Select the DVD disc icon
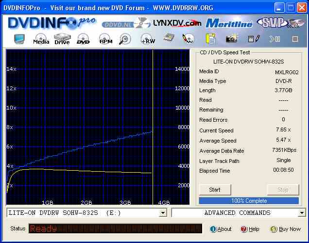309x243 pixels. [x=83, y=39]
